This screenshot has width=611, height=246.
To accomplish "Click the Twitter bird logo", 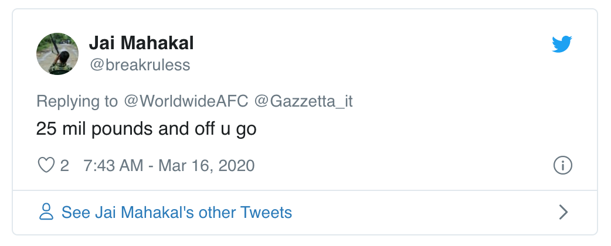I will [562, 45].
